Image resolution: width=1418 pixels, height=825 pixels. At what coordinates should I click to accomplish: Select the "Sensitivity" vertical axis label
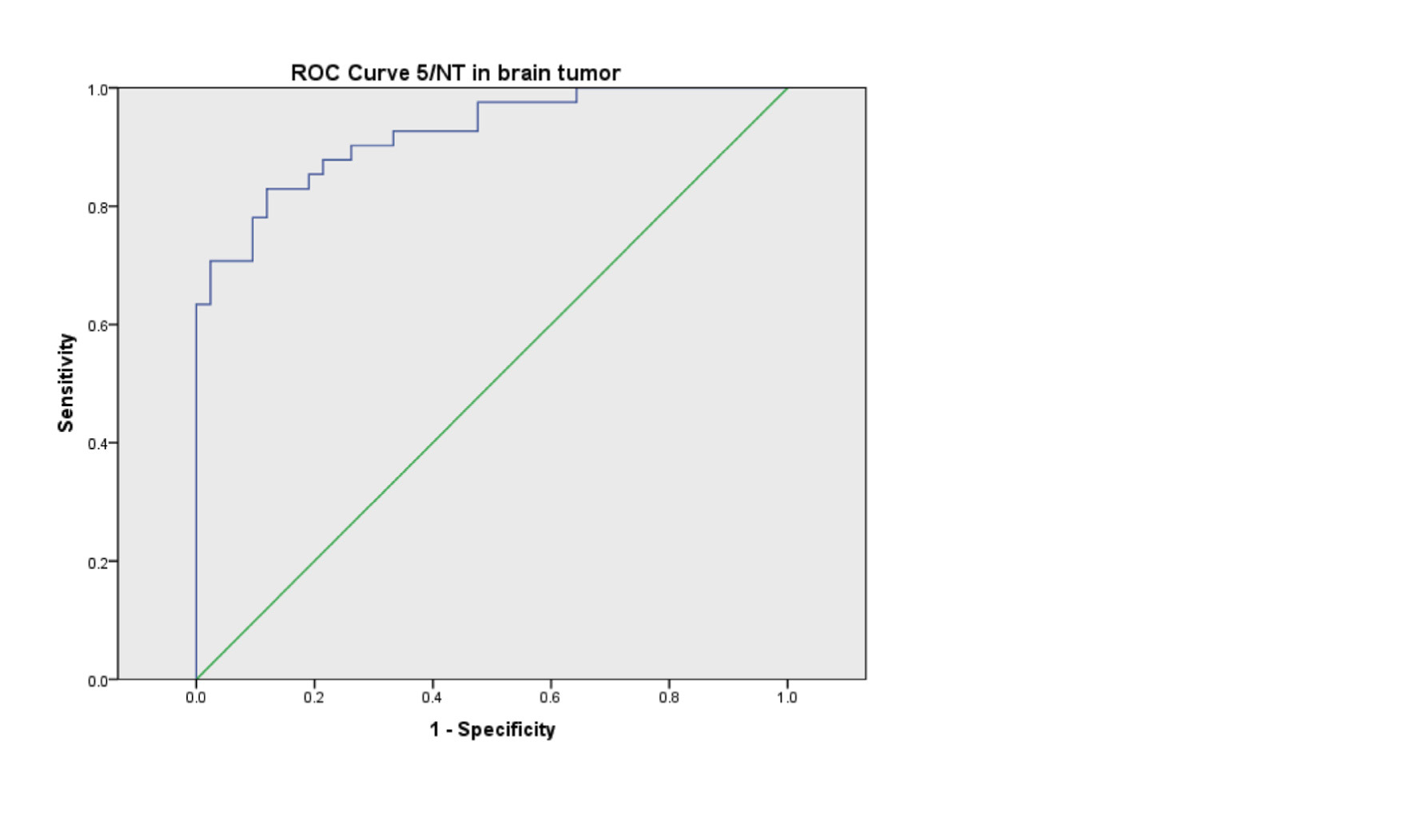pyautogui.click(x=66, y=383)
